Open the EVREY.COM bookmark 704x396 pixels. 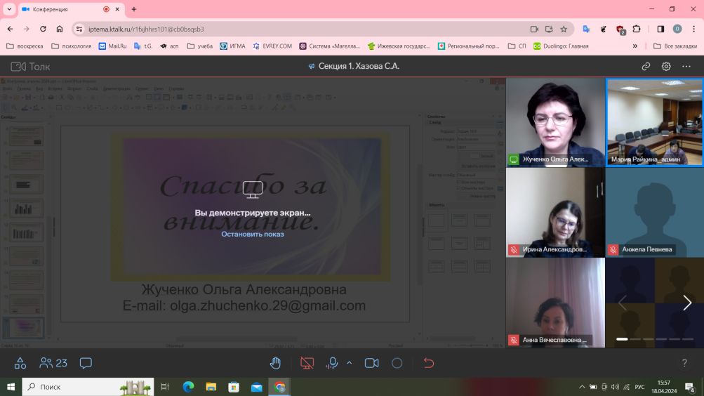click(272, 46)
